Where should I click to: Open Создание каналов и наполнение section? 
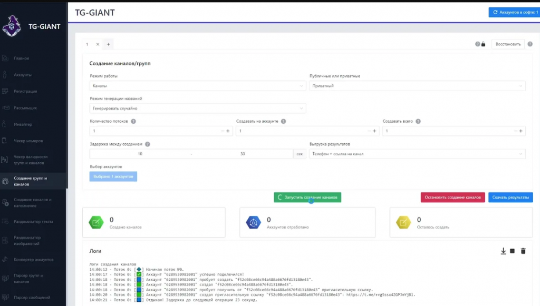[33, 203]
